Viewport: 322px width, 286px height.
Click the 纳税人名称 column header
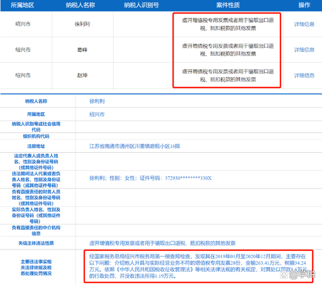click(x=84, y=5)
